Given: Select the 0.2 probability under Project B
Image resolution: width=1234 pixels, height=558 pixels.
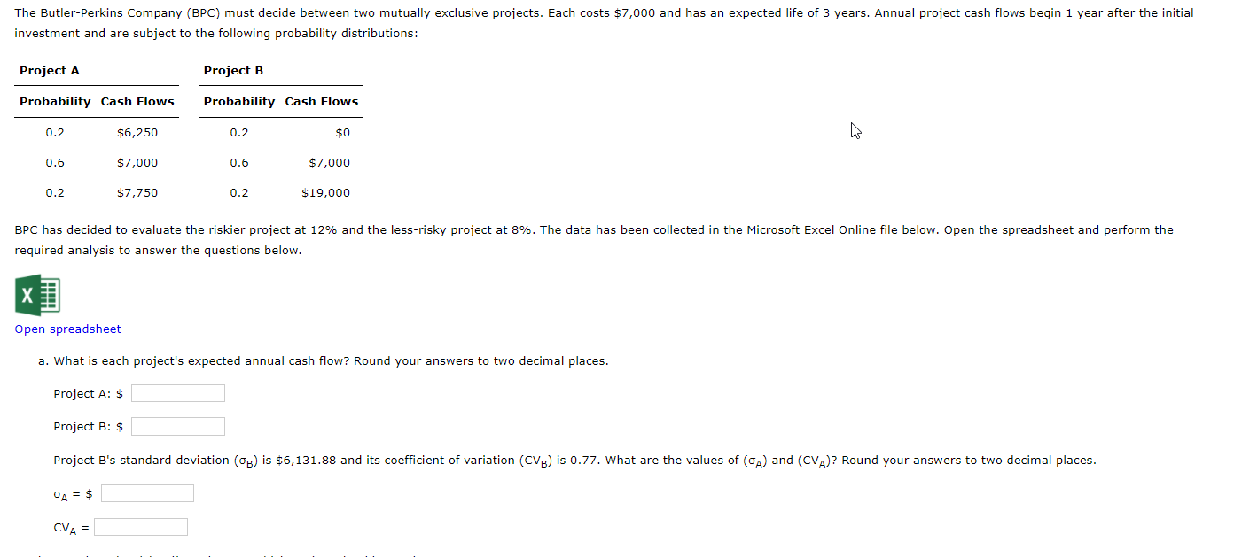Looking at the screenshot, I should (239, 132).
